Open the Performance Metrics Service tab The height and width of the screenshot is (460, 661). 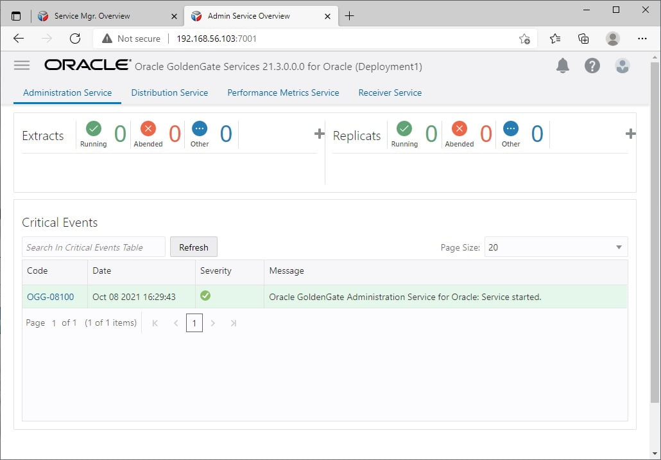283,93
